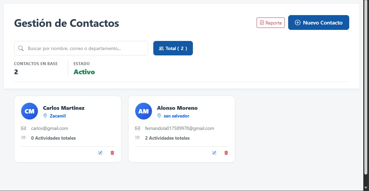This screenshot has height=191, width=369.
Task: Delete Carlos Martinez with trash icon
Action: point(112,153)
